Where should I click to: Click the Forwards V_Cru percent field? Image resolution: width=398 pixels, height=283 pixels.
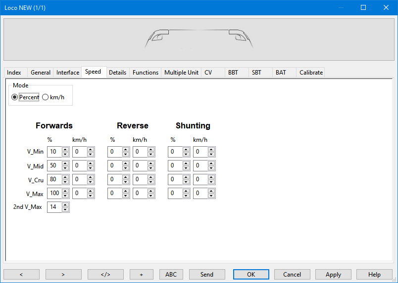(54, 179)
